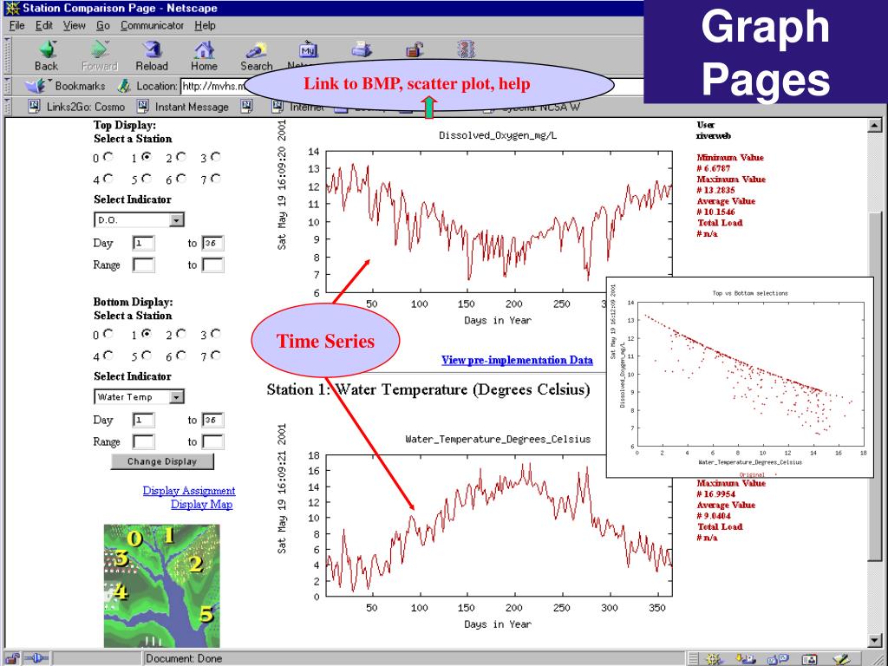Screen dimensions: 888x666
Task: Go back with the Back toolbar button
Action: pyautogui.click(x=47, y=55)
